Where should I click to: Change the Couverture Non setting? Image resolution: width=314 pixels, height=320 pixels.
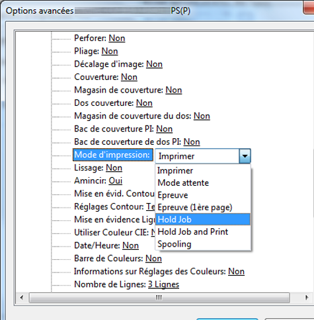pos(129,77)
